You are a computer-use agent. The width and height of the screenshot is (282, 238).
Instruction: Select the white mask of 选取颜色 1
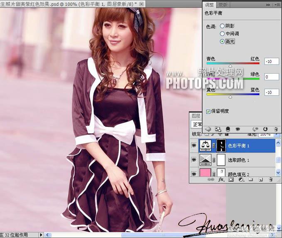(x=221, y=160)
